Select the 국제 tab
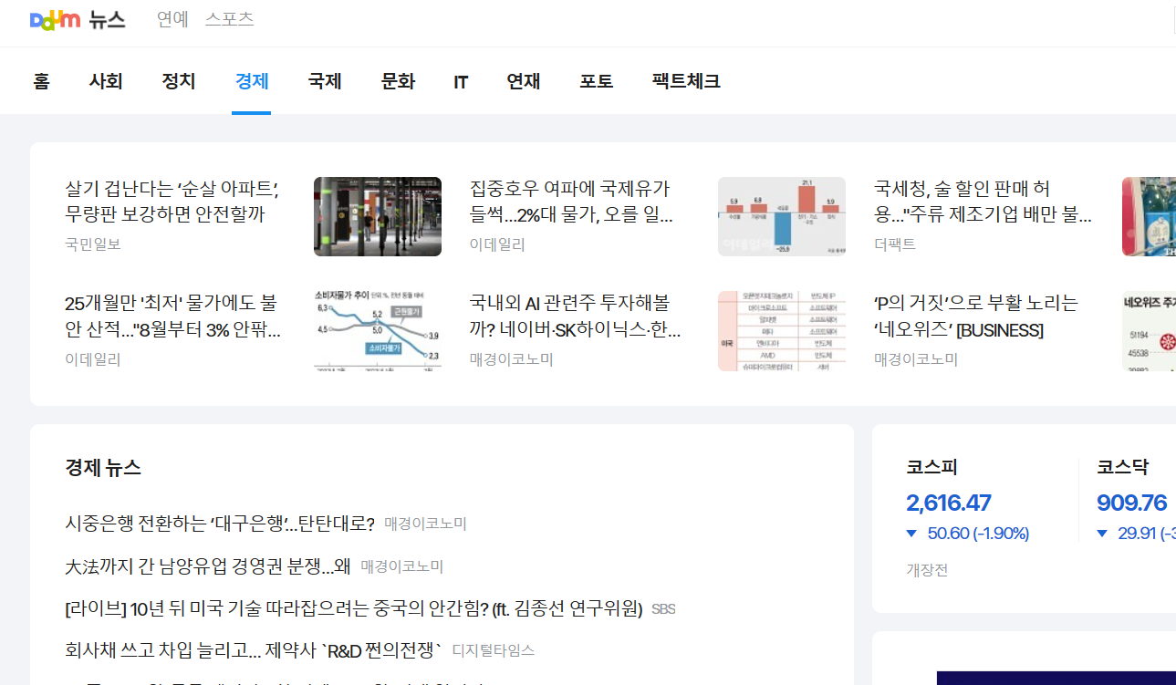1176x685 pixels. pyautogui.click(x=325, y=81)
